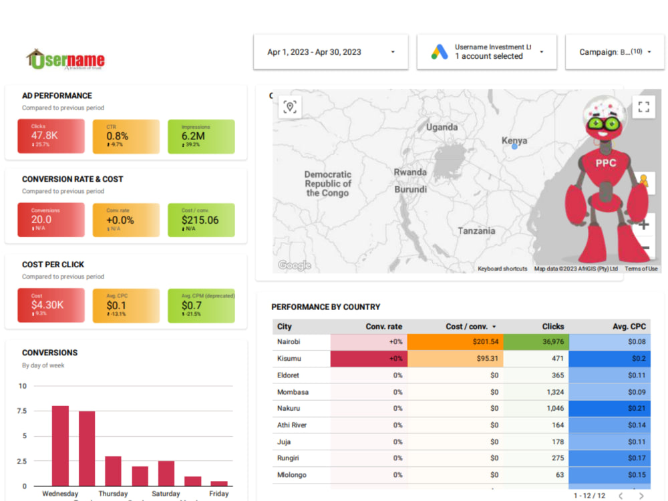
Task: Go to next page of country table
Action: pyautogui.click(x=641, y=496)
